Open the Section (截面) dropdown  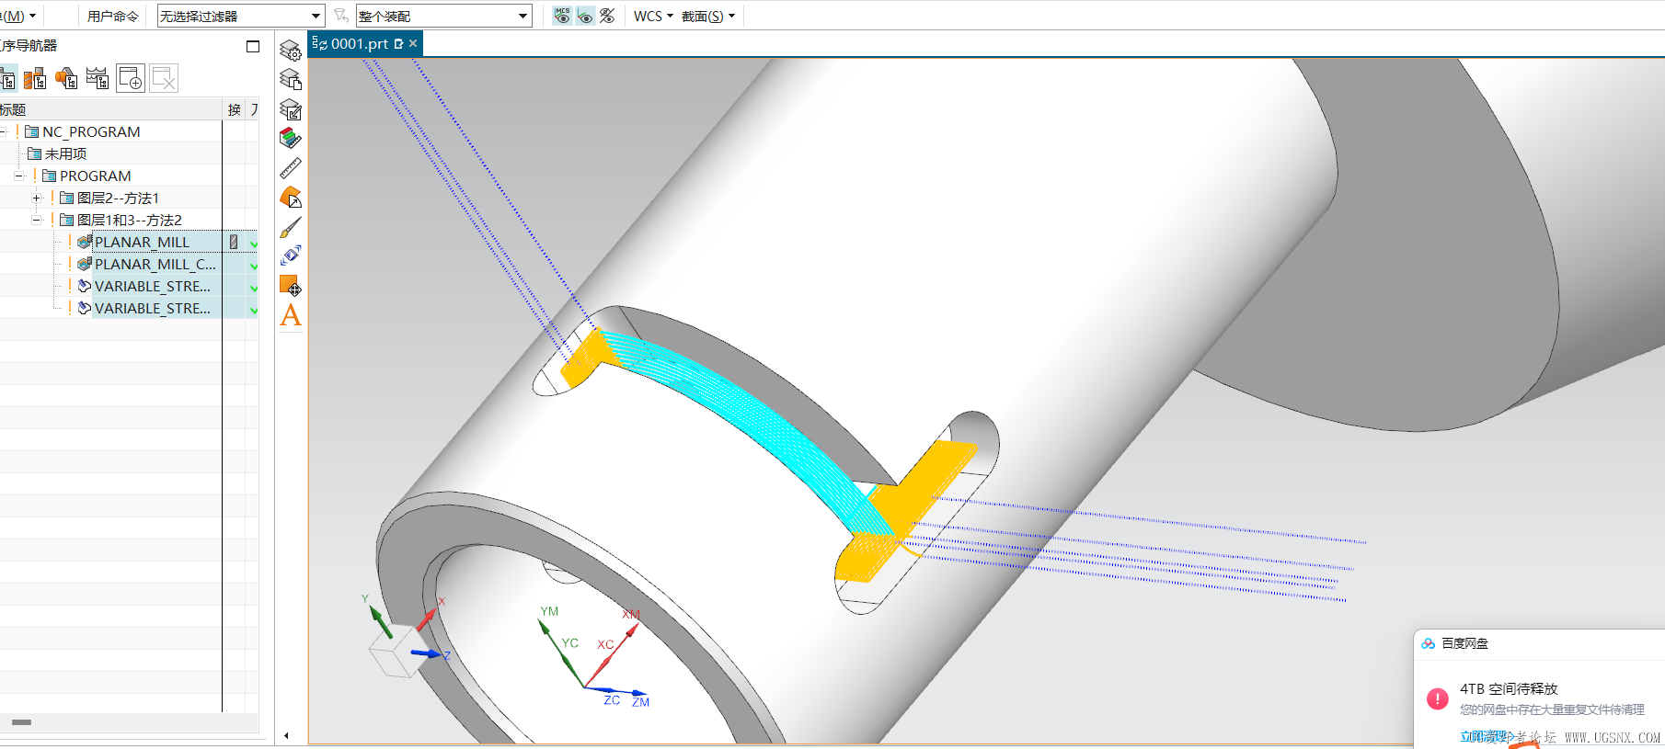(708, 16)
